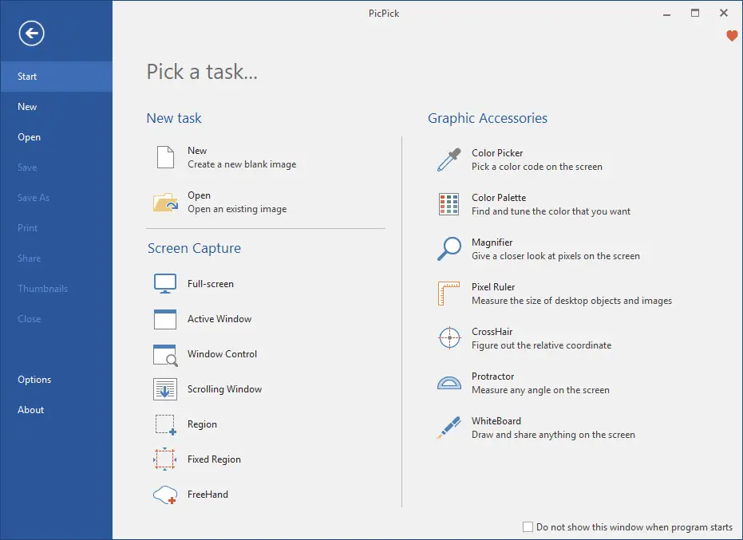Screen dimensions: 743x540
Task: Click the orange heart icon
Action: pyautogui.click(x=732, y=36)
